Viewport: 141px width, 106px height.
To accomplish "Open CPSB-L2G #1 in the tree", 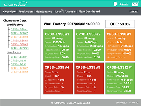I will [19, 64].
